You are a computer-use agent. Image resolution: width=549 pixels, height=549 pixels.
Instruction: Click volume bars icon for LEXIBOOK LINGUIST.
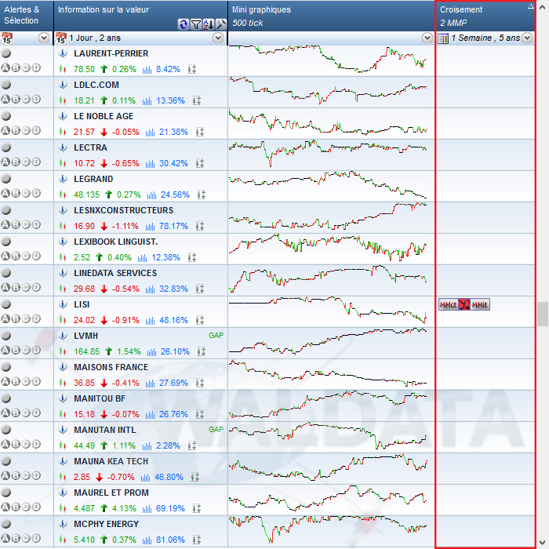(x=142, y=258)
